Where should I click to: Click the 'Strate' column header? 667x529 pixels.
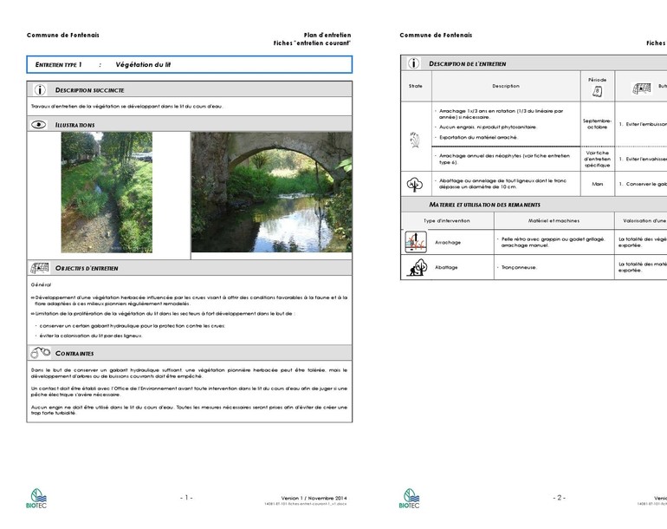pyautogui.click(x=416, y=86)
